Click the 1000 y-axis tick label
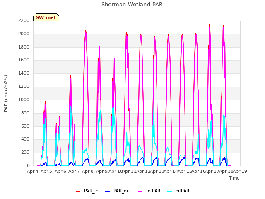The width and height of the screenshot is (265, 199). click(24, 99)
